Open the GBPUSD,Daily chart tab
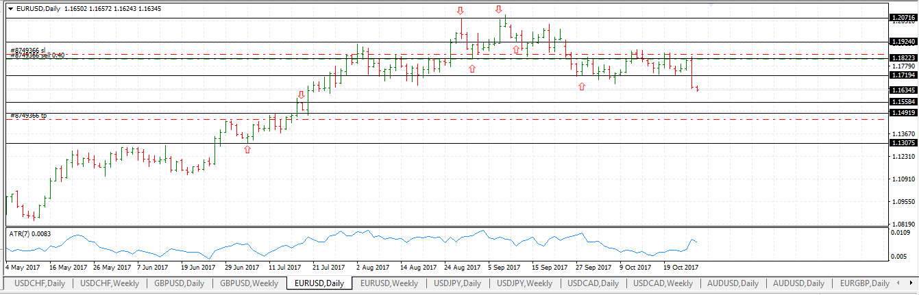The height and width of the screenshot is (295, 919). pos(179,283)
